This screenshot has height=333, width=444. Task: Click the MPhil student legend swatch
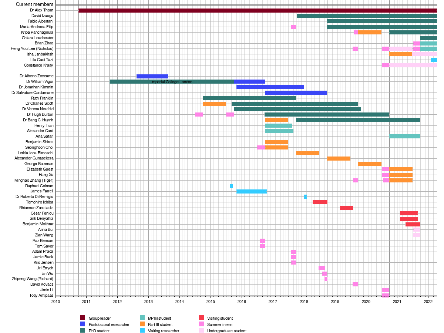tap(142, 318)
